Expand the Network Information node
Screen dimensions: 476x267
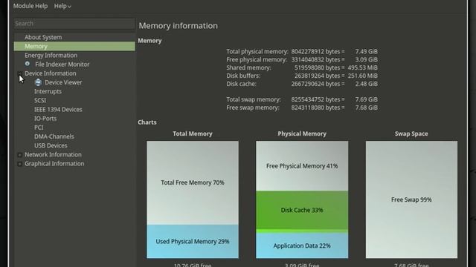pyautogui.click(x=20, y=155)
